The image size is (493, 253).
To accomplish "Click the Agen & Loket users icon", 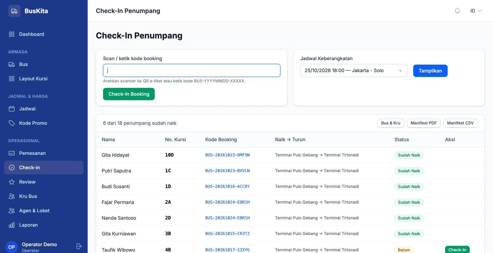I will tap(12, 211).
